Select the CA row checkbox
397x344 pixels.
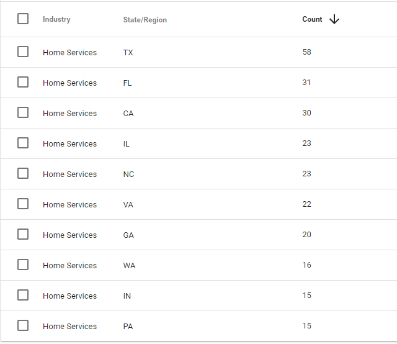[23, 112]
